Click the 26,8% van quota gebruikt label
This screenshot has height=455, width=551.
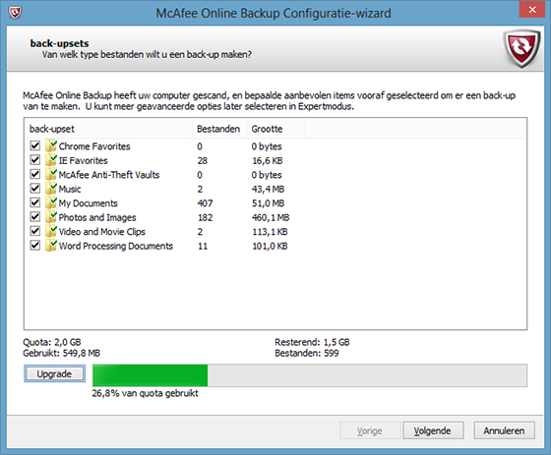point(146,393)
